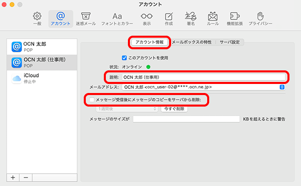Open the メールアドレス dropdown

204,87
